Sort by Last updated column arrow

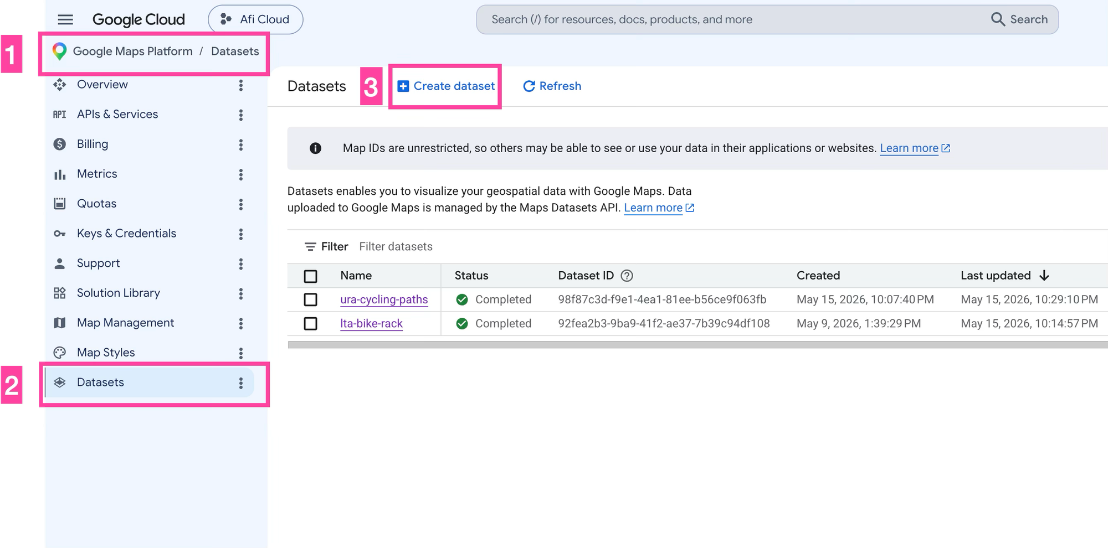coord(1044,276)
